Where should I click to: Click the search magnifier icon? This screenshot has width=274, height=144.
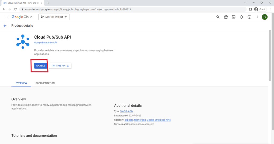coord(218,17)
